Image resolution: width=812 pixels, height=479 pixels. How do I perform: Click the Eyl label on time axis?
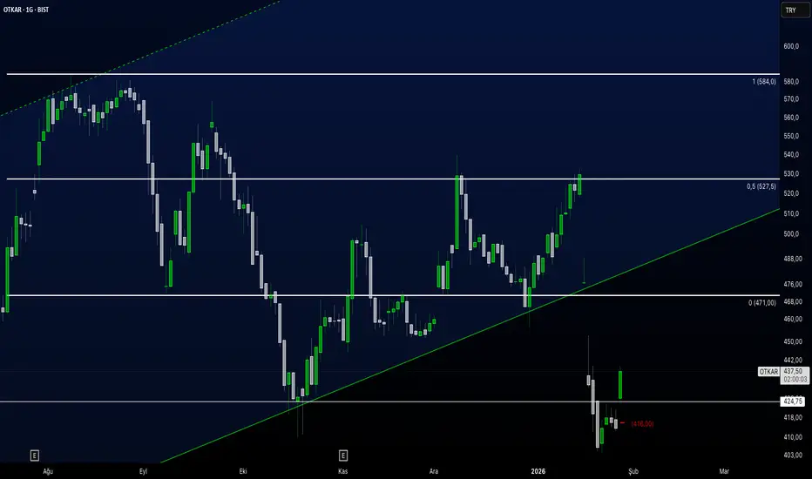click(x=144, y=471)
